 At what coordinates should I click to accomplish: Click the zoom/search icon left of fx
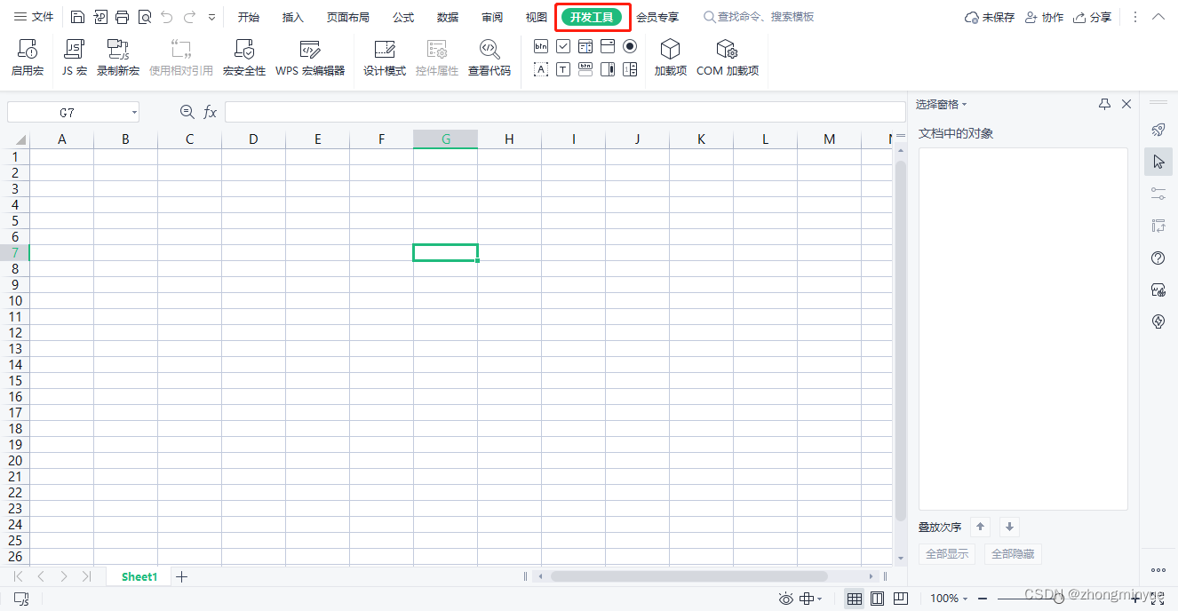tap(187, 112)
